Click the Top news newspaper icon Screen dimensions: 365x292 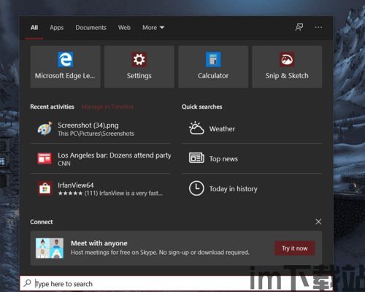tap(196, 158)
